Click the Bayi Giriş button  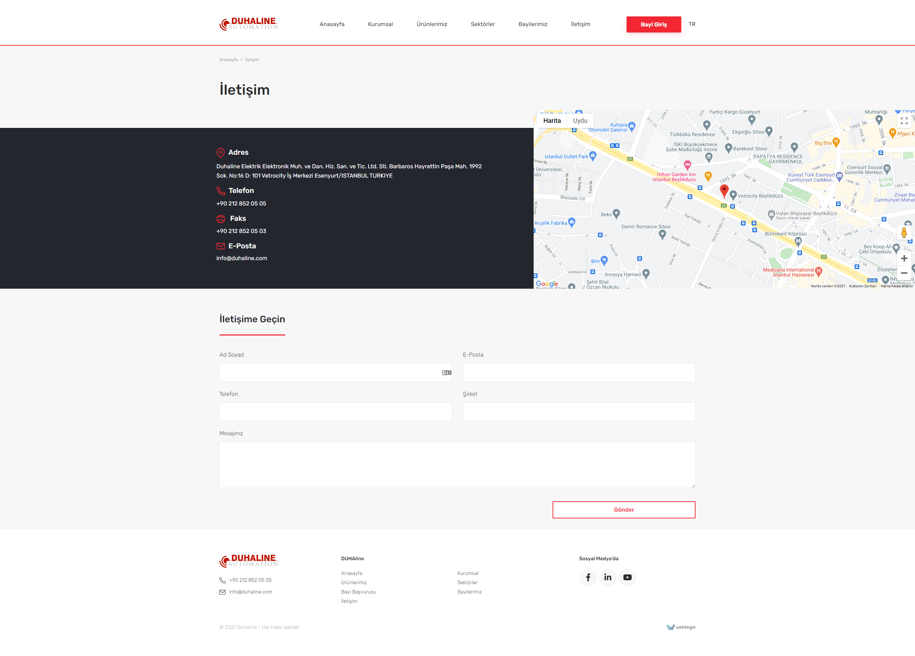pyautogui.click(x=654, y=24)
